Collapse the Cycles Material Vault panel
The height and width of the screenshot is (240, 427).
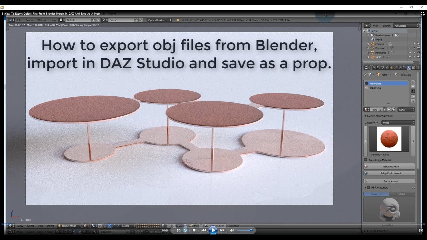coord(365,116)
